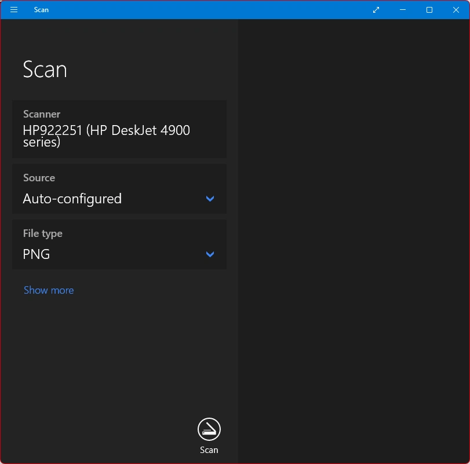
Task: Click the File type field label
Action: click(42, 233)
